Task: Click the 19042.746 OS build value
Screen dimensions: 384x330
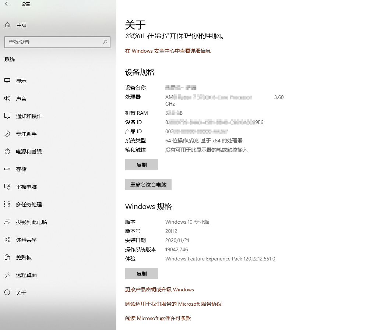Action: coord(177,249)
